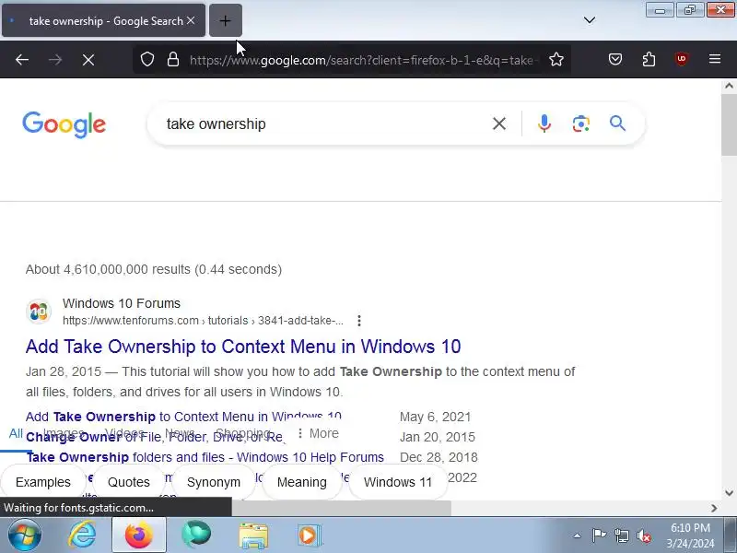Open the tenforums.com result URL breadcrumb
Screen dimensions: 737x553
click(203, 321)
